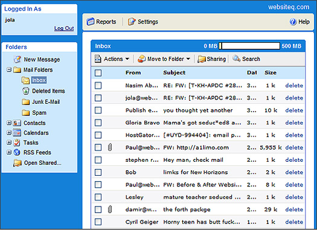This screenshot has width=317, height=230.
Task: Open the Move to Folder dropdown
Action: click(x=164, y=59)
